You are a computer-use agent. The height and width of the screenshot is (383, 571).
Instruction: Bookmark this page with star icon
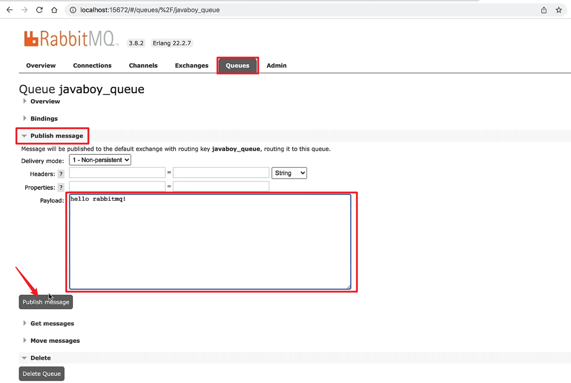pyautogui.click(x=559, y=10)
